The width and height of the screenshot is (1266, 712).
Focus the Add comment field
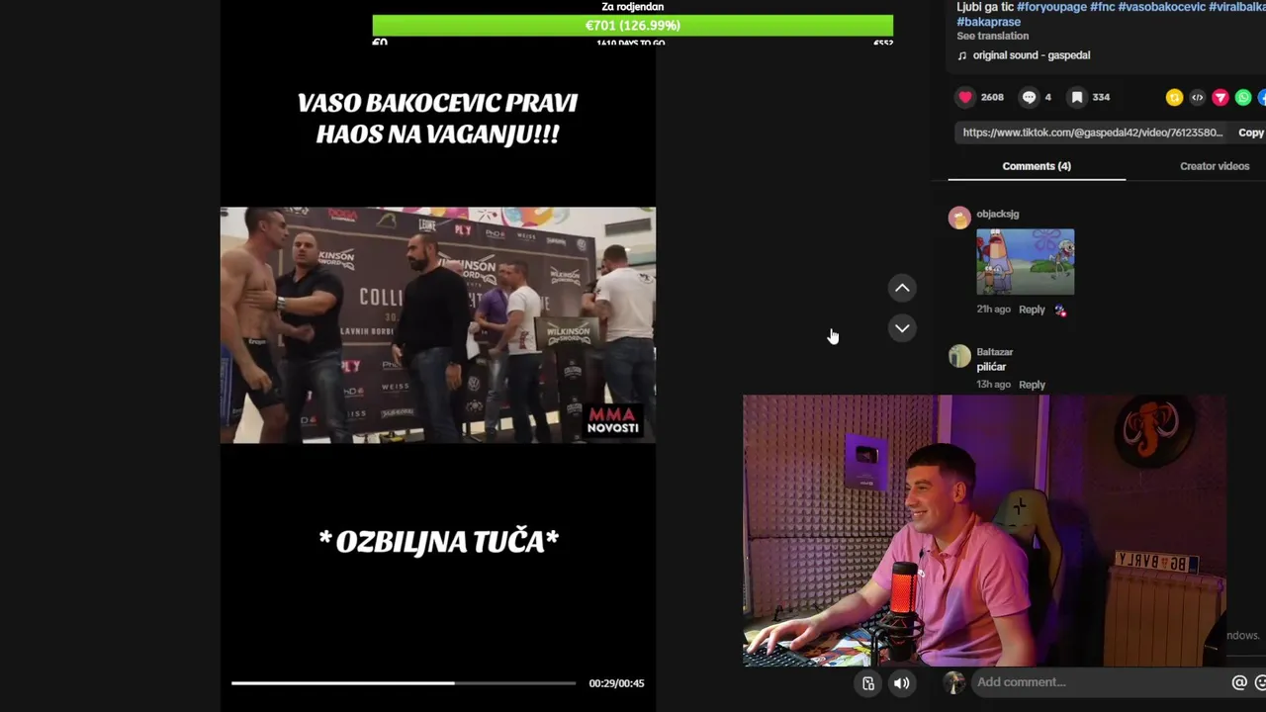1100,682
